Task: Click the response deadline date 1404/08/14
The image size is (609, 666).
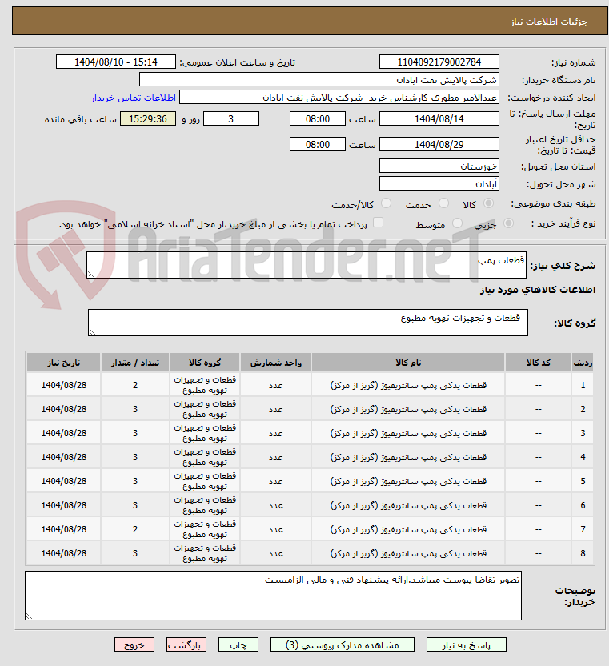Action: tap(439, 118)
